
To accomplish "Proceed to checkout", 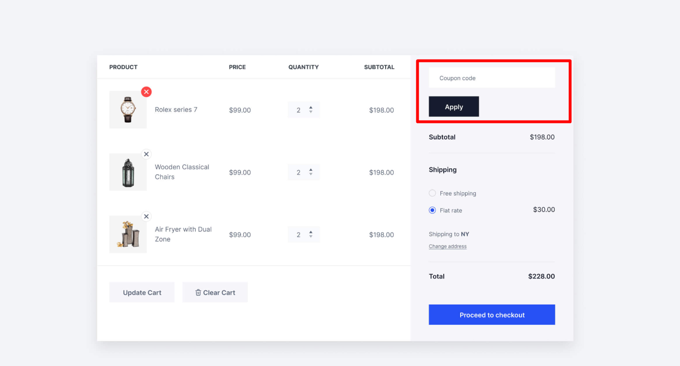I will [491, 314].
